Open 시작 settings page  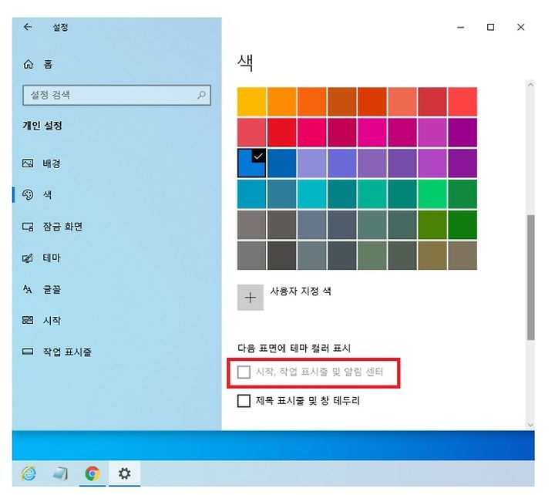[x=52, y=321]
